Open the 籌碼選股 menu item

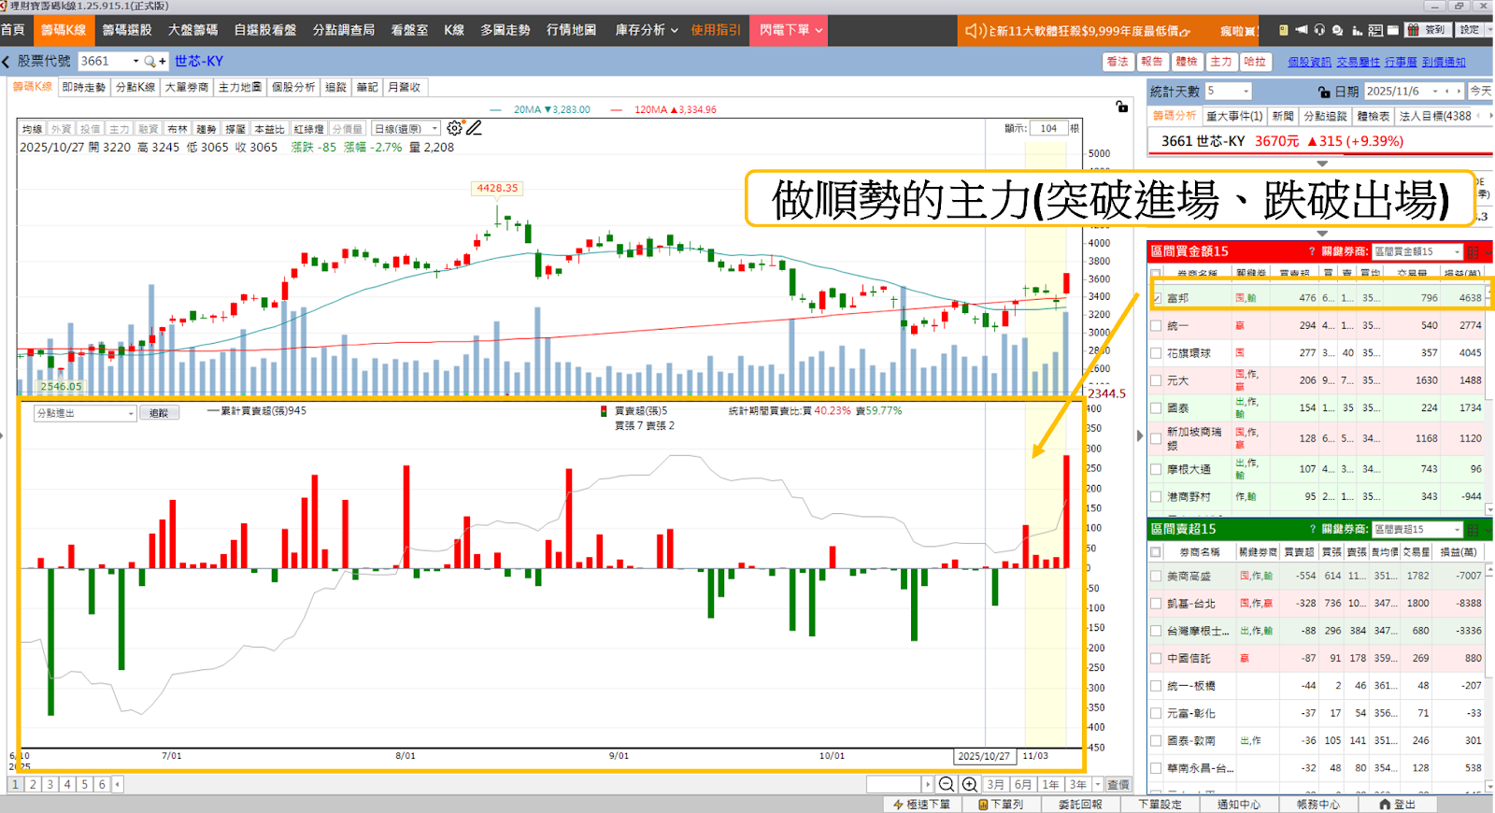(127, 30)
